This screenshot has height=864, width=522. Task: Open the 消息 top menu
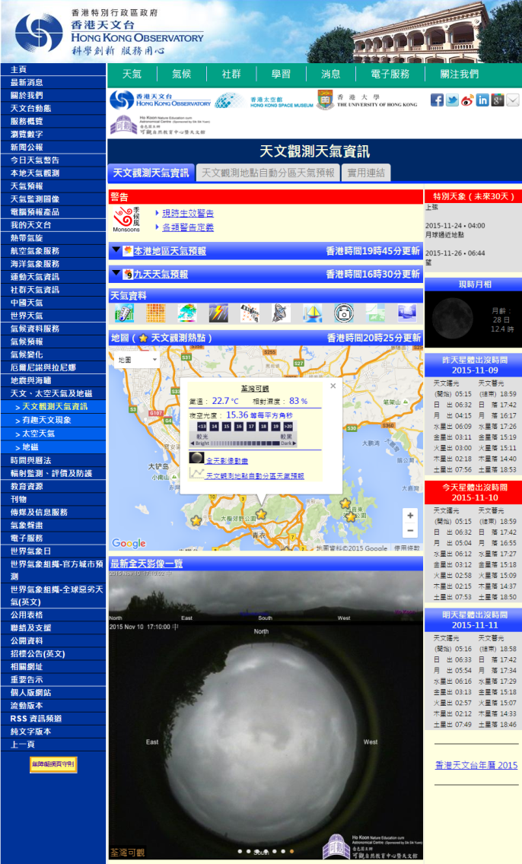(x=331, y=74)
